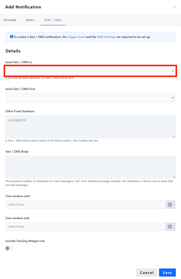Click resize grip of Other Fixed Numbers box
Screen dimensions: 181x279
[x=174, y=136]
